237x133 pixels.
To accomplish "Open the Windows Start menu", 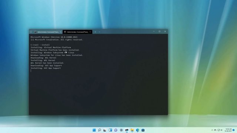I will click(x=94, y=130).
